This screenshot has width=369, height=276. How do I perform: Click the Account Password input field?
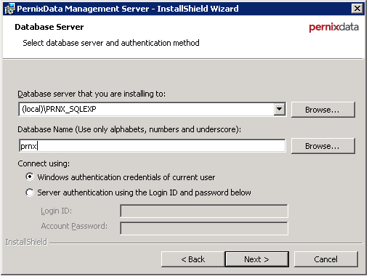pyautogui.click(x=204, y=228)
